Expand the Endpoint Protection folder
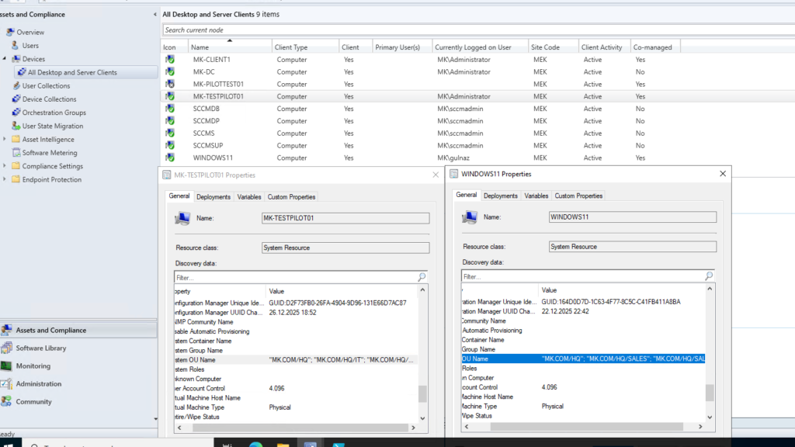Screen dimensions: 795x447 [x=5, y=179]
